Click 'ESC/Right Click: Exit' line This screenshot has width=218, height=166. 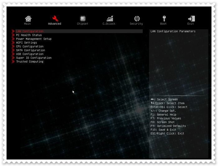point(168,133)
